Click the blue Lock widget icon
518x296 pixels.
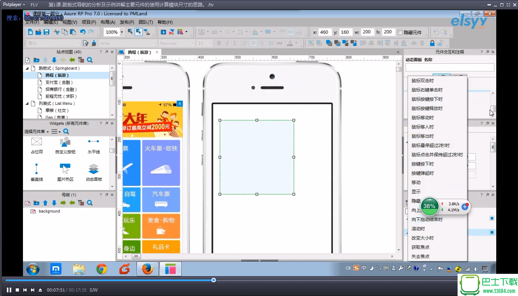point(432,43)
